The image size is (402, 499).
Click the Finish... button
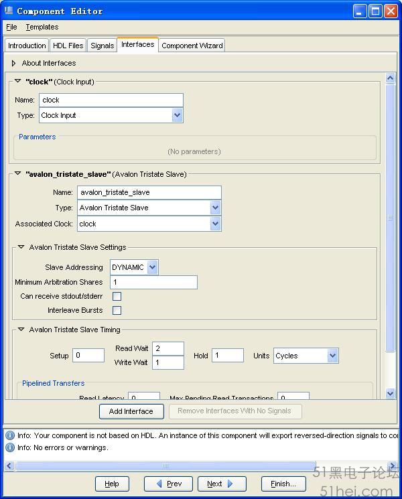point(283,484)
